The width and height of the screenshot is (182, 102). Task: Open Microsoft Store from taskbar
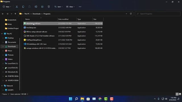coord(88,99)
